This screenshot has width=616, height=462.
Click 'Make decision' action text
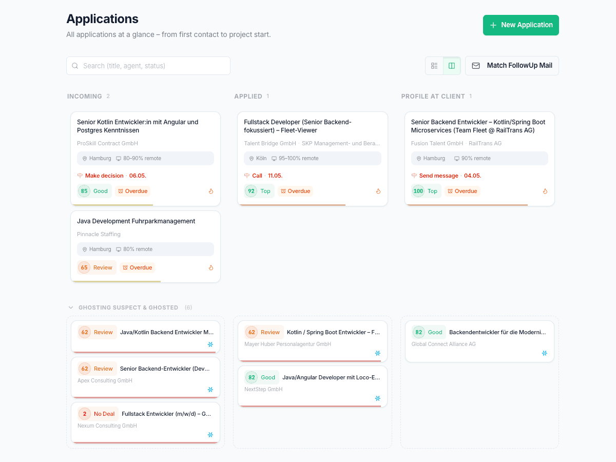[104, 176]
